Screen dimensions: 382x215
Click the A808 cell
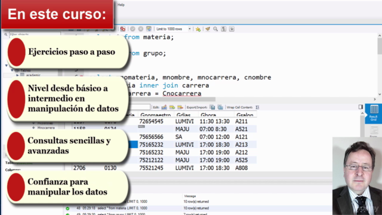[x=241, y=168]
